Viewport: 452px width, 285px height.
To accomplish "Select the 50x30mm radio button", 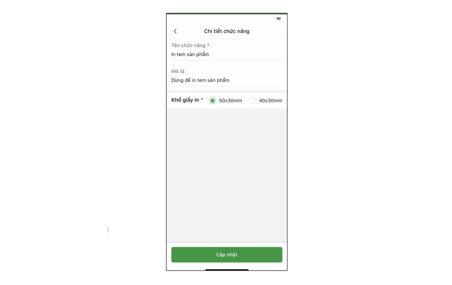I will pos(212,101).
